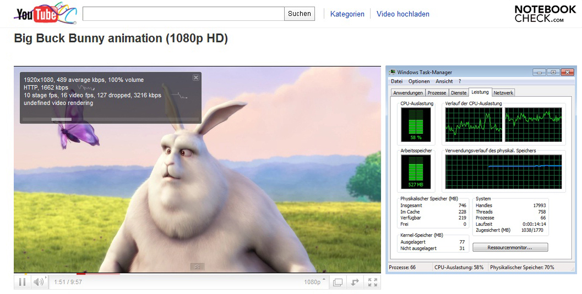Image resolution: width=582 pixels, height=294 pixels.
Task: Click the first CPU history graph
Action: point(474,125)
